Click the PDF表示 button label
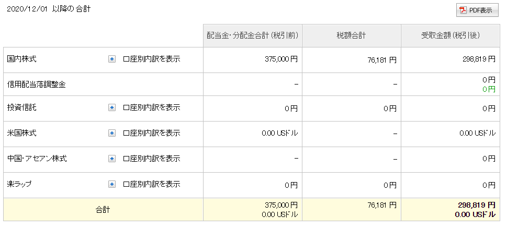507x229 pixels. tap(480, 10)
